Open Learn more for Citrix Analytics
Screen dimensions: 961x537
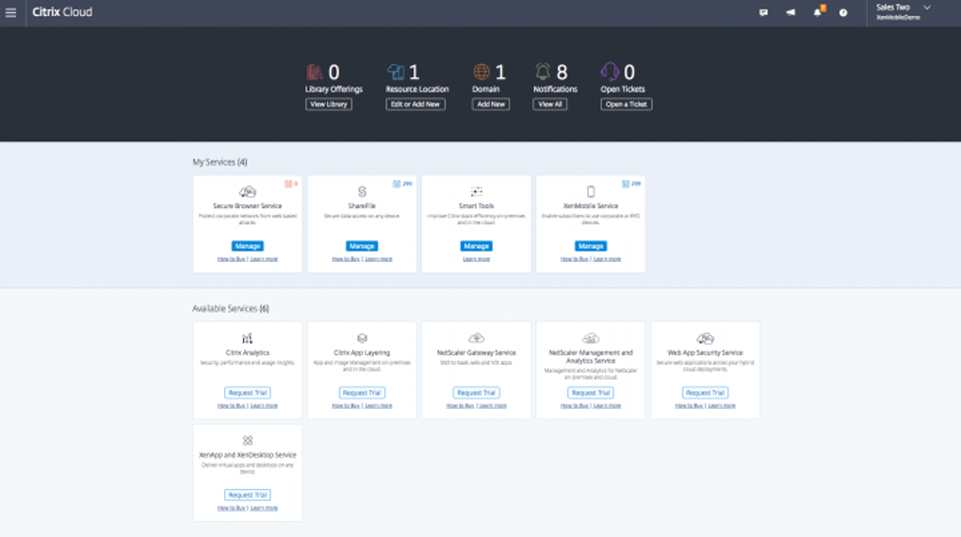(x=264, y=406)
